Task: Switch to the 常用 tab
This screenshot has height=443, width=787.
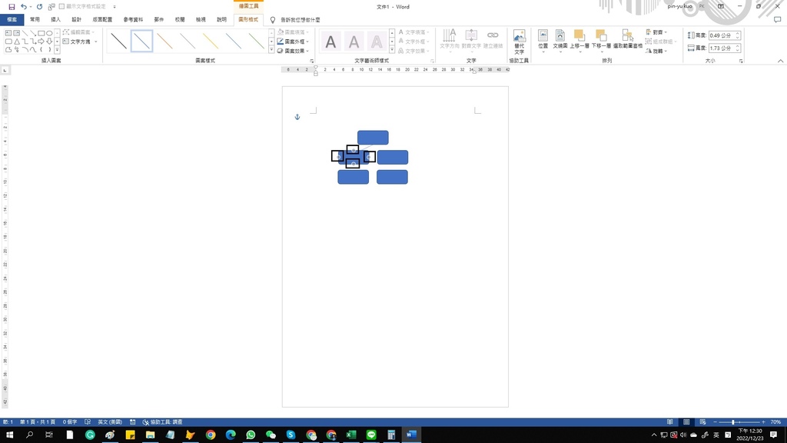Action: (35, 19)
